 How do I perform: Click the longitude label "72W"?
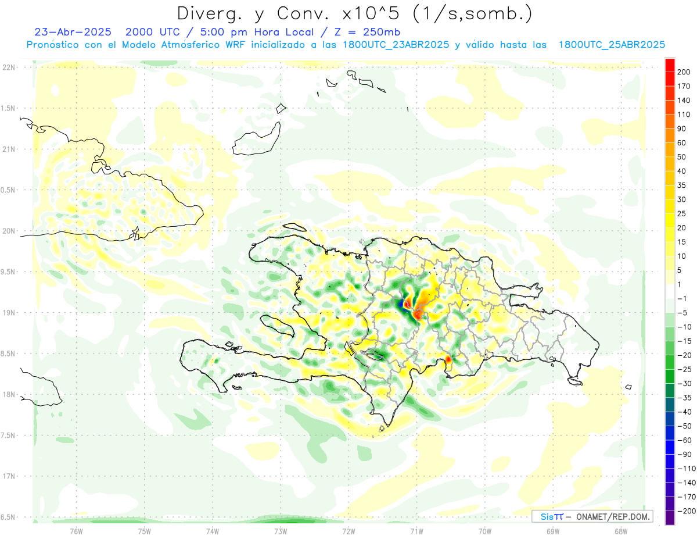[x=348, y=531]
